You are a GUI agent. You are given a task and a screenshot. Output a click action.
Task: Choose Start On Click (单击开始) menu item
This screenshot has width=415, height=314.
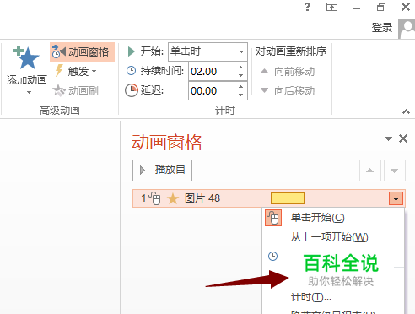point(333,218)
